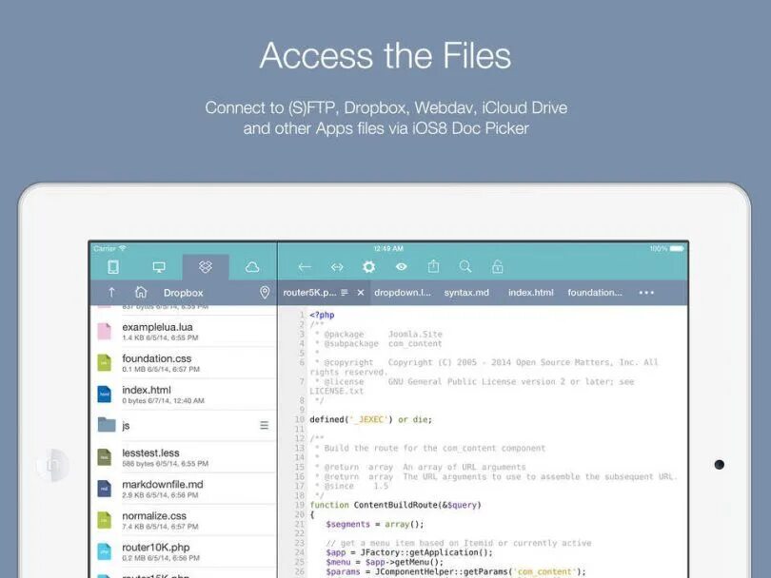Click line number 19 in gutter
This screenshot has width=771, height=578.
[300, 505]
